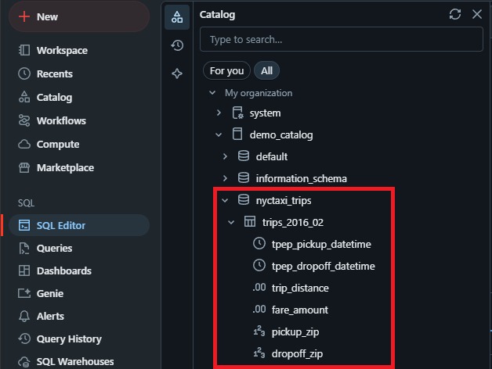Open SQL Editor from sidebar
The width and height of the screenshot is (492, 369).
click(61, 225)
